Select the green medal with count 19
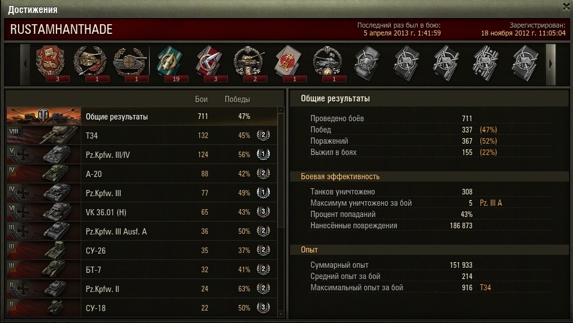The height and width of the screenshot is (323, 573). click(x=170, y=62)
